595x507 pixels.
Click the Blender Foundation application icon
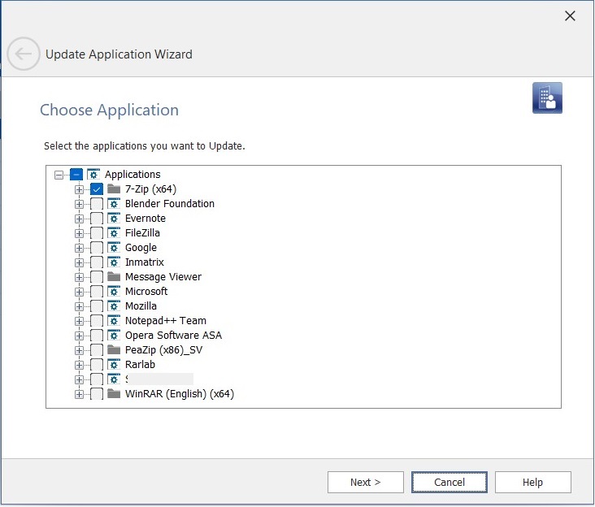pos(114,204)
